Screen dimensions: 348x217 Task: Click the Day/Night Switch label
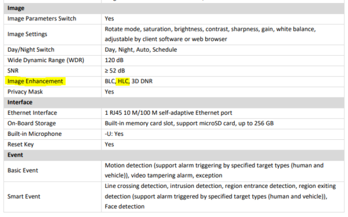[31, 50]
